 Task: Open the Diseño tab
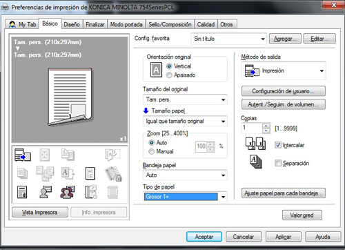point(72,24)
